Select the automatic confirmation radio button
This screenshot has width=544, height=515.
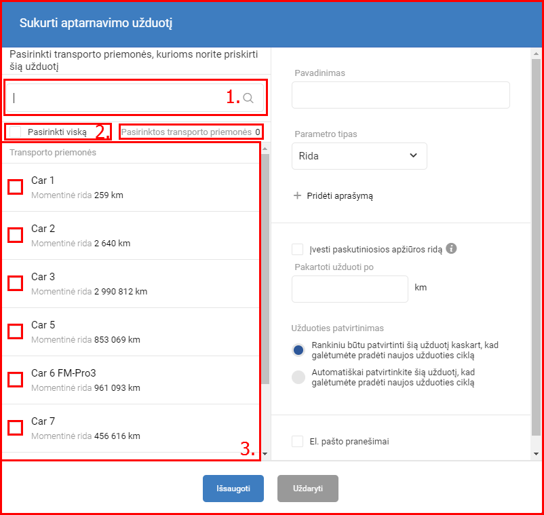(x=298, y=377)
